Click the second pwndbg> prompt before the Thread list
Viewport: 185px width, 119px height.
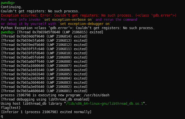pos(8,32)
